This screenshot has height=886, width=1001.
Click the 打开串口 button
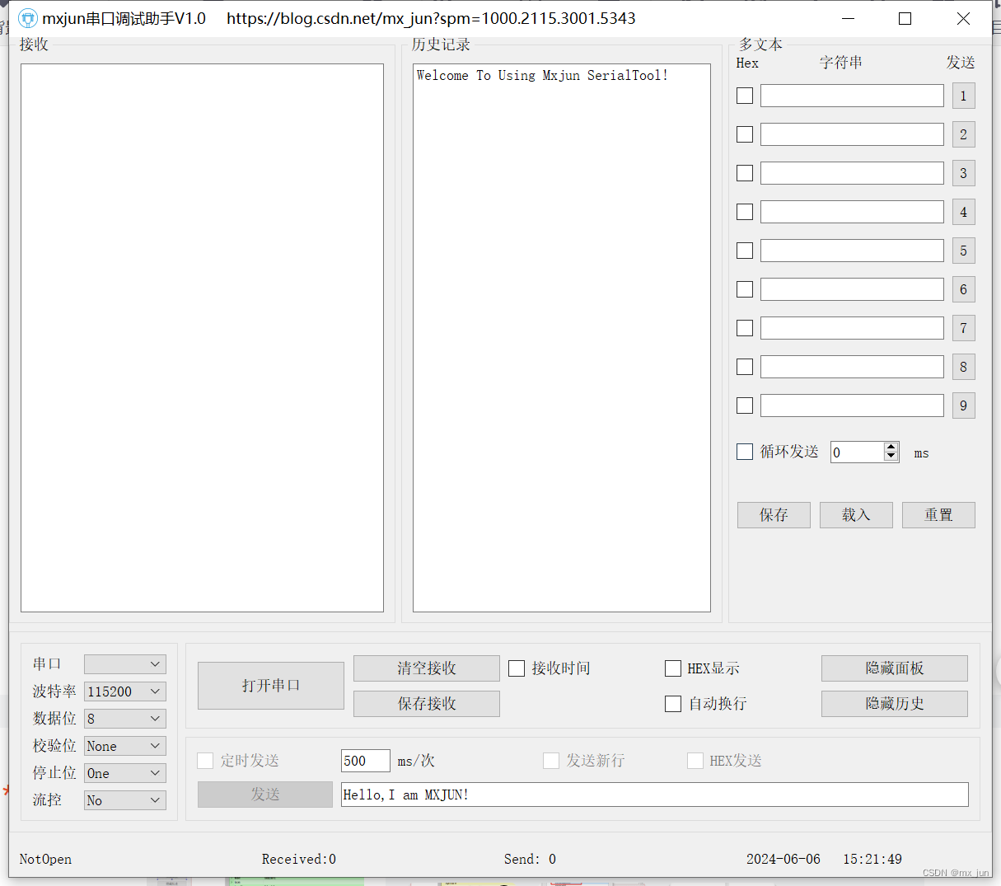point(271,686)
